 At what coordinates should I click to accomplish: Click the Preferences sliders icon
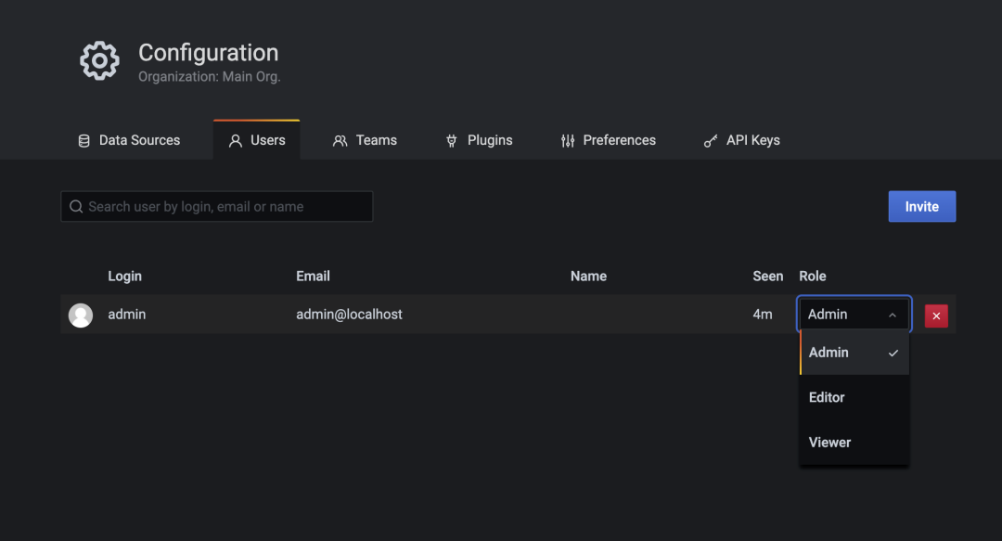click(x=568, y=141)
